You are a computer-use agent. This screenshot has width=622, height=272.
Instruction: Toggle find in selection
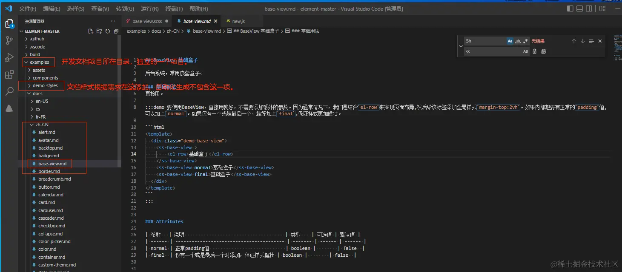[x=591, y=41]
